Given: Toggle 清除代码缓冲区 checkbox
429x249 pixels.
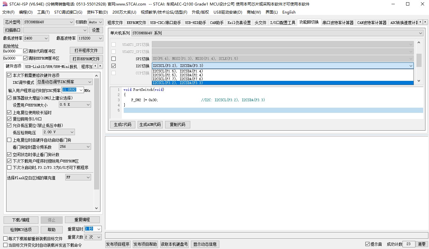Looking at the screenshot, I should pyautogui.click(x=26, y=51).
